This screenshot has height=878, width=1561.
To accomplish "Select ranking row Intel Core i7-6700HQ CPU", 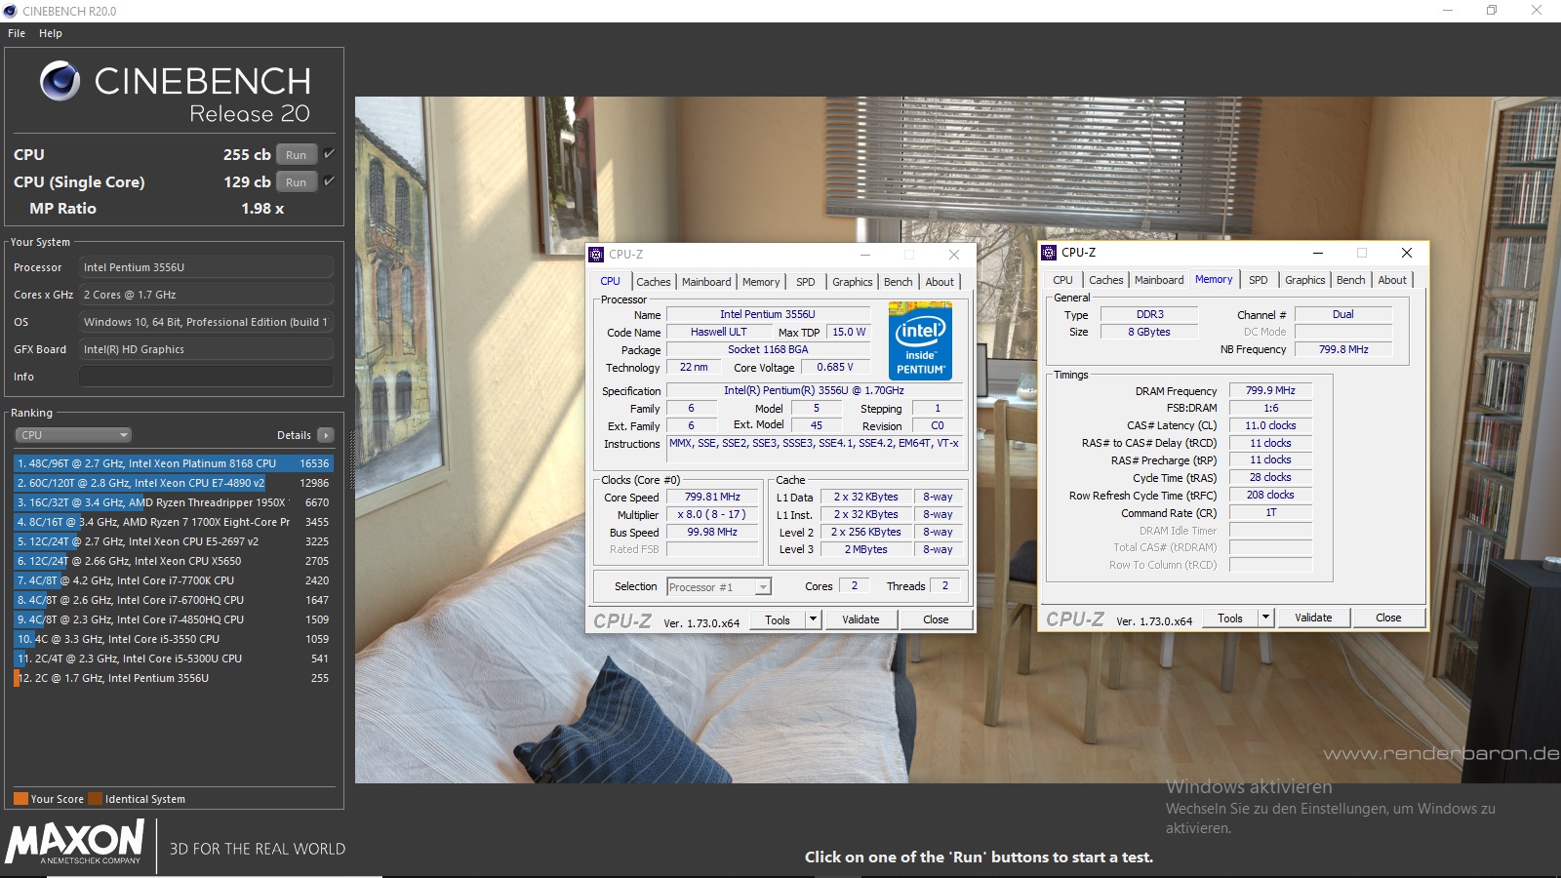I will (x=174, y=600).
